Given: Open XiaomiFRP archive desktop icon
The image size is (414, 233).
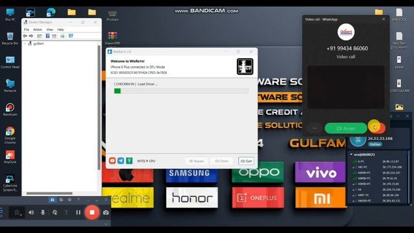Looking at the screenshot, I should click(113, 38).
